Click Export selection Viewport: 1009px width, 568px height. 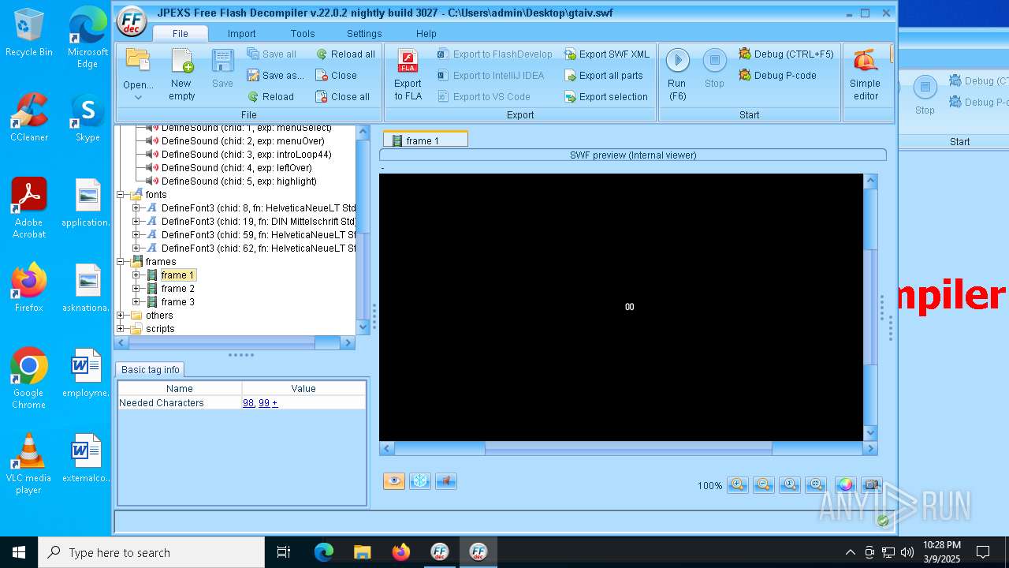point(605,97)
